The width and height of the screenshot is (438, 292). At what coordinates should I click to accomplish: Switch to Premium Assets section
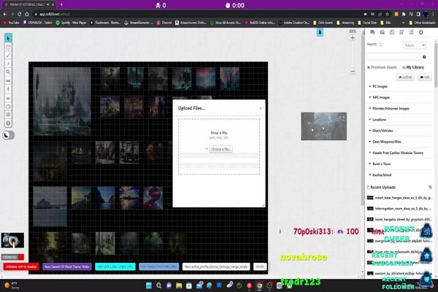tap(382, 67)
